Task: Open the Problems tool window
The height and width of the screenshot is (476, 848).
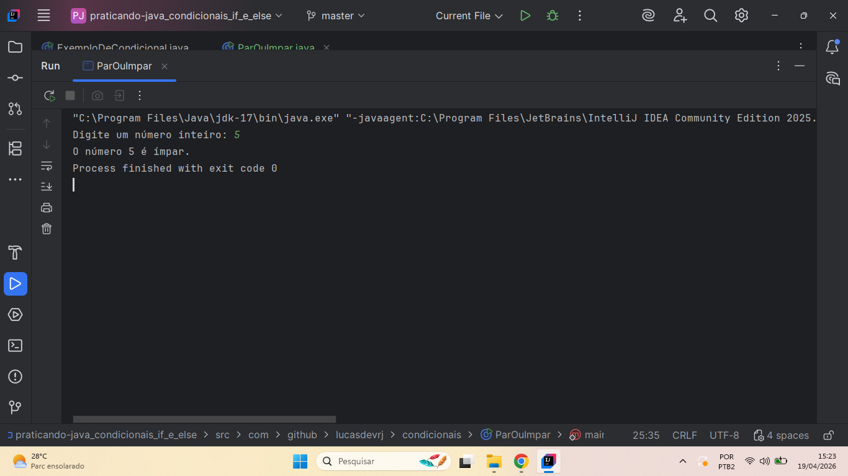Action: (x=16, y=377)
